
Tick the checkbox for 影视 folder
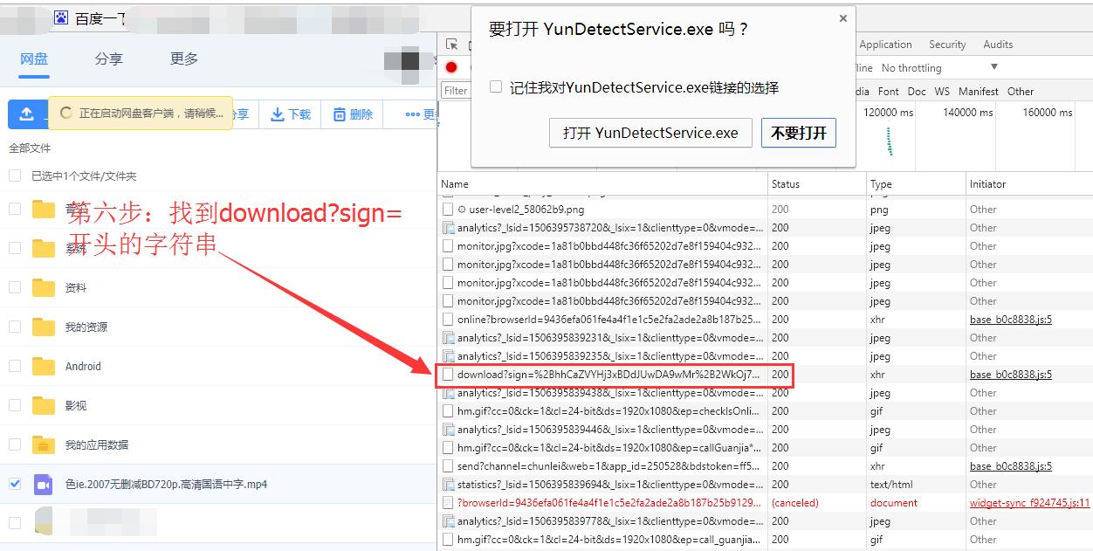(15, 405)
